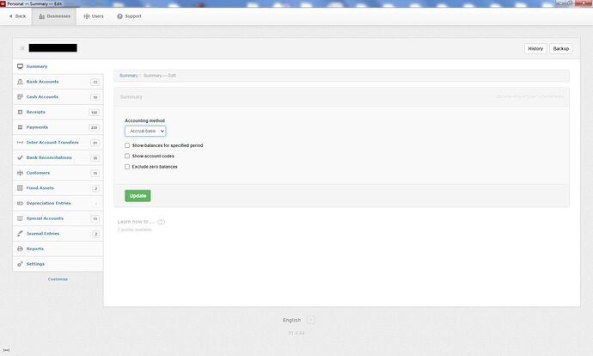Enable Show balances for specified period
The height and width of the screenshot is (356, 593).
click(x=127, y=145)
